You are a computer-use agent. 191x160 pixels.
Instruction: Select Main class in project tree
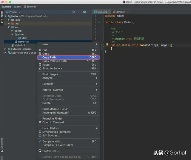tap(24, 38)
